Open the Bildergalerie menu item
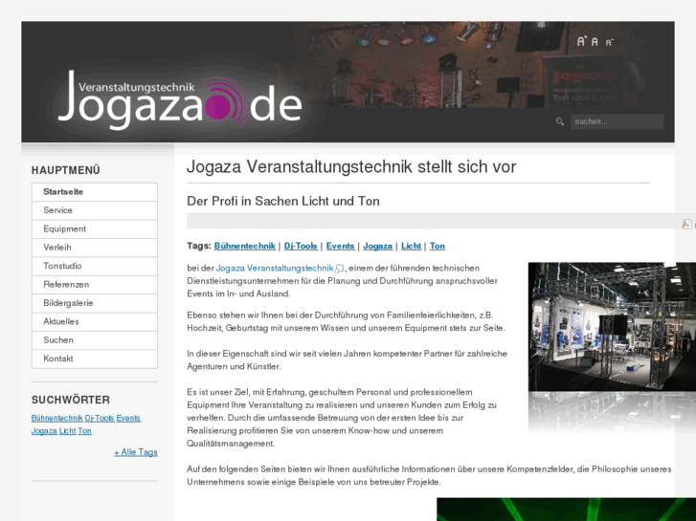This screenshot has width=696, height=521. tap(95, 303)
